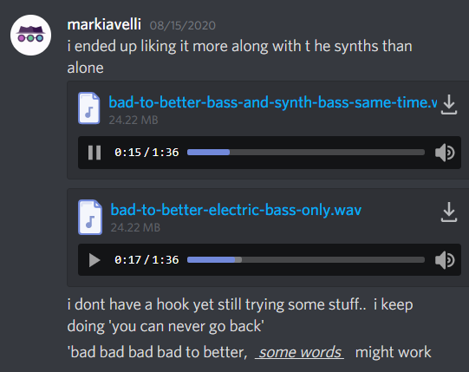Click the first file's 24.22 MB size label

pos(134,120)
